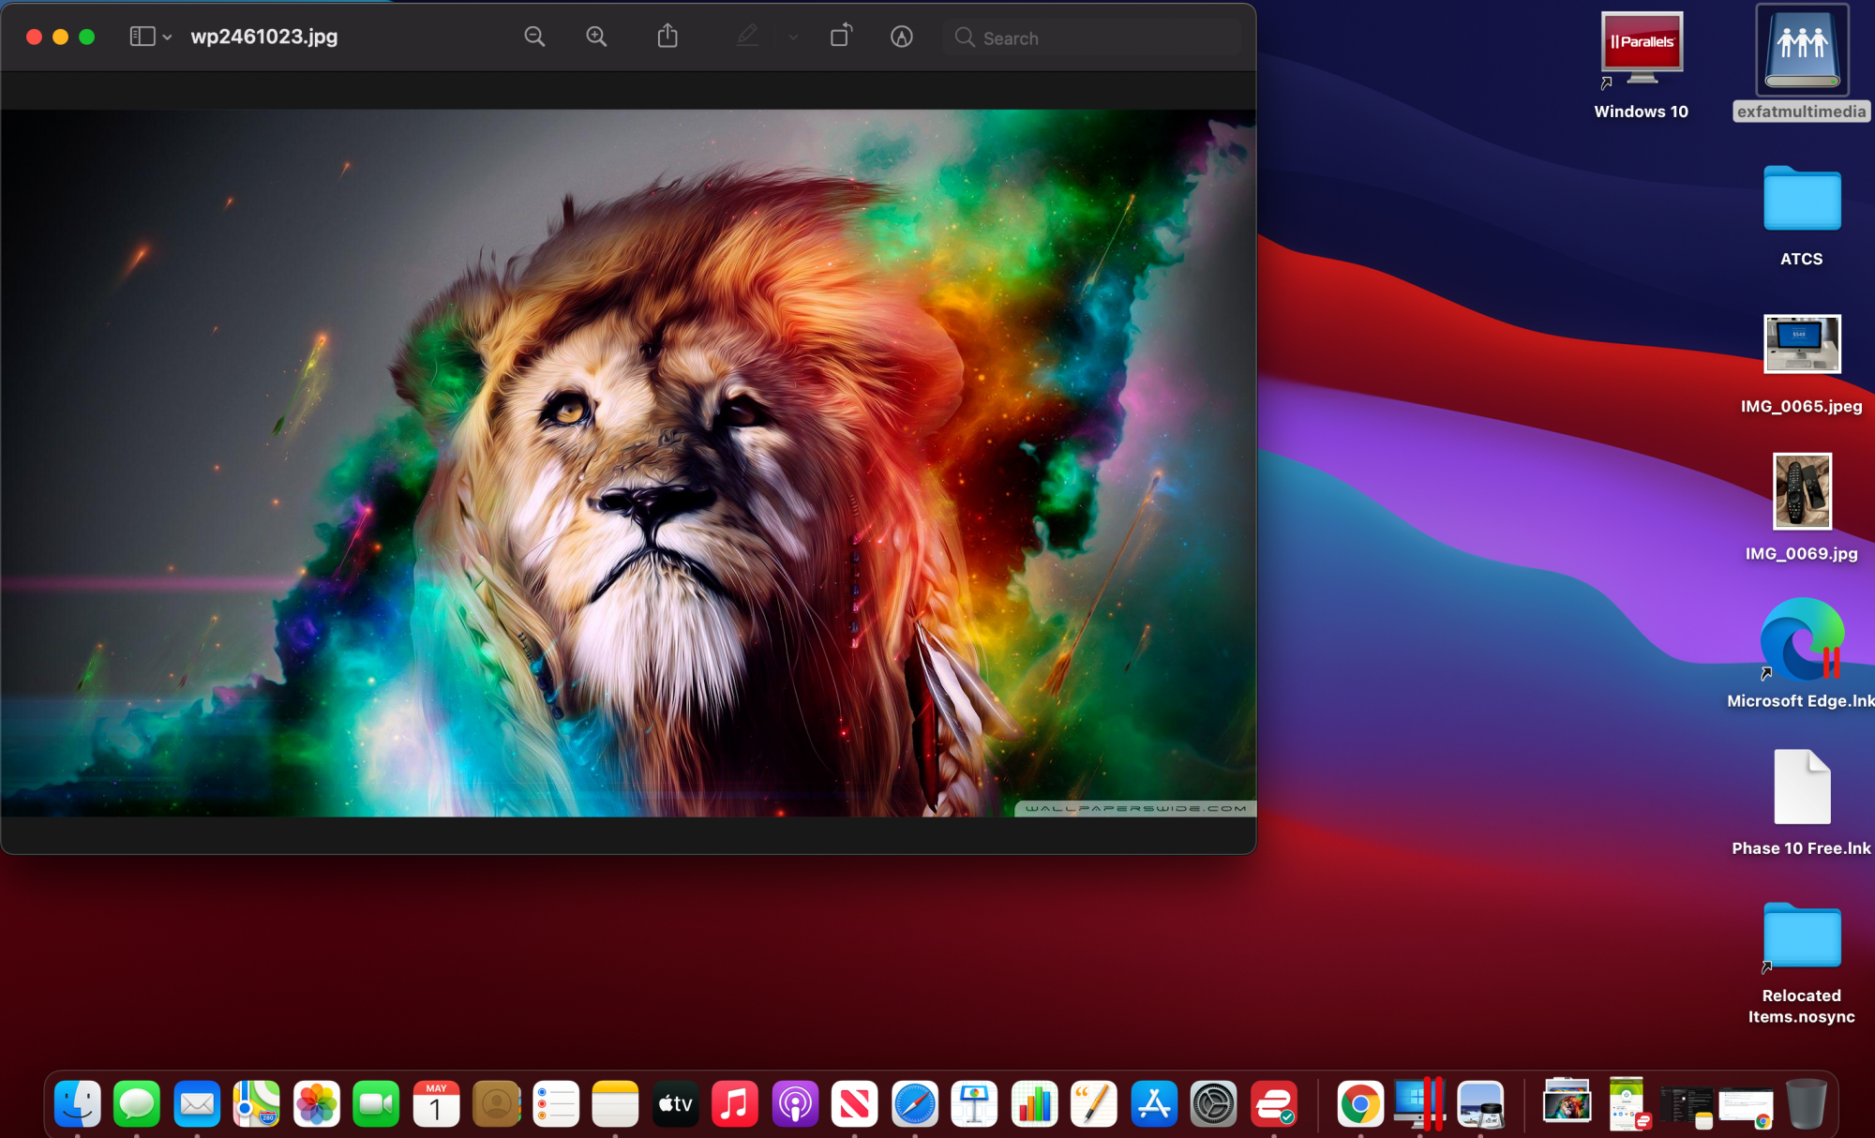
Task: Open the highlight options dropdown arrow
Action: [793, 37]
